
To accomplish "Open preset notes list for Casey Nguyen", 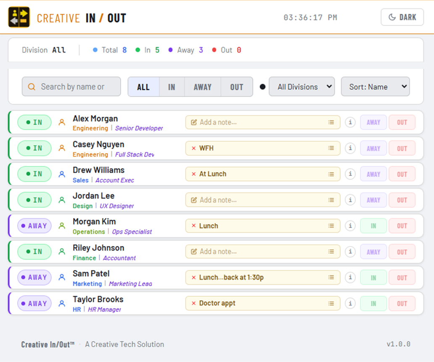I will [331, 148].
